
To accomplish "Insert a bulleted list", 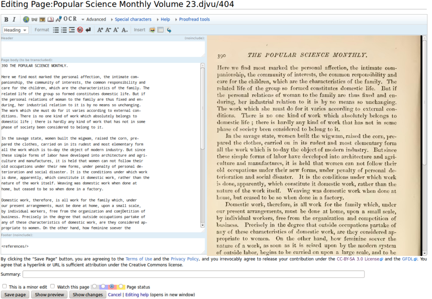I will (56, 30).
